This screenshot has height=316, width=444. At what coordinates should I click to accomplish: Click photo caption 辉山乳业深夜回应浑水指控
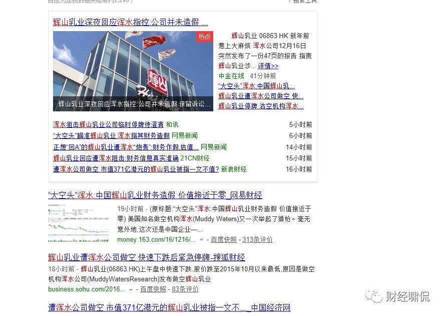(x=135, y=104)
